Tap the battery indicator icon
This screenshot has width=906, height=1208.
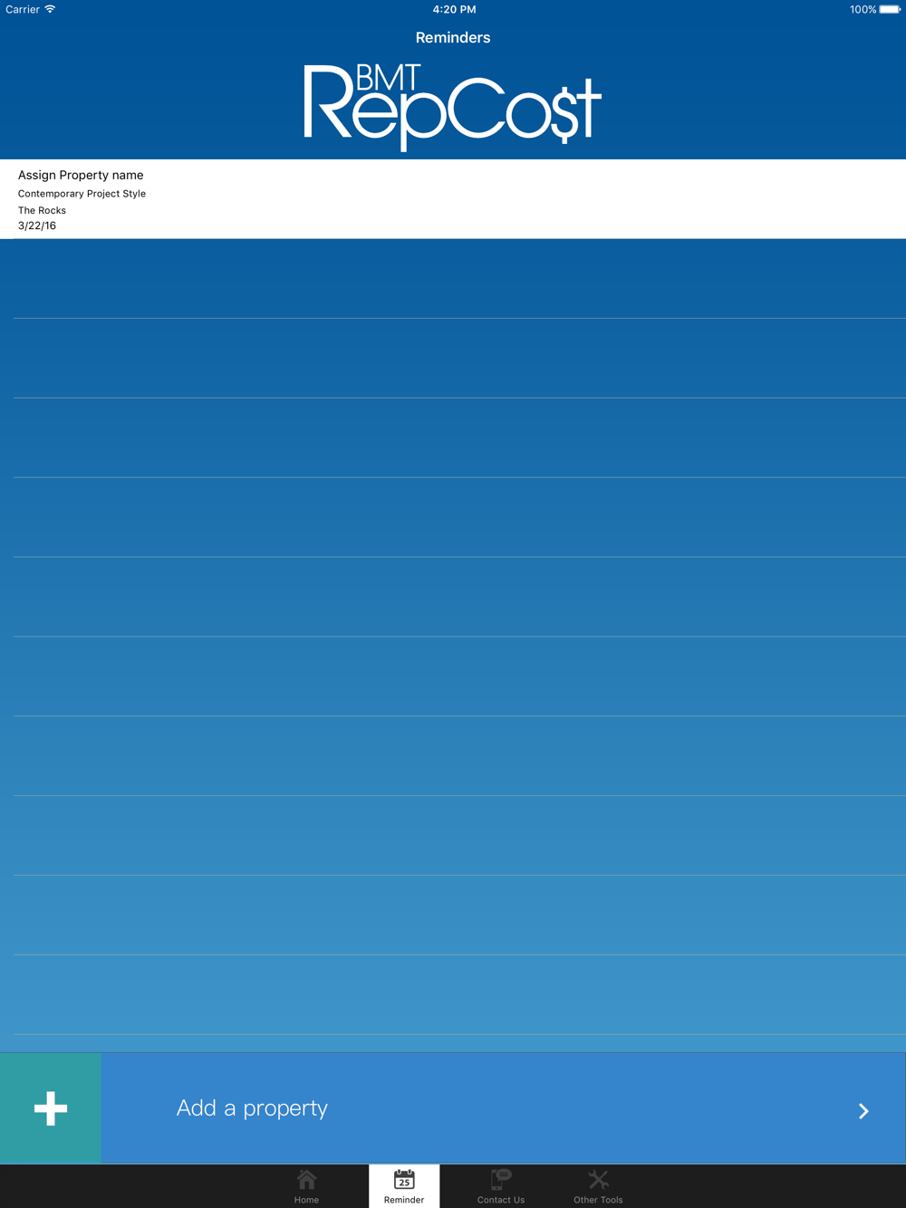tap(890, 9)
